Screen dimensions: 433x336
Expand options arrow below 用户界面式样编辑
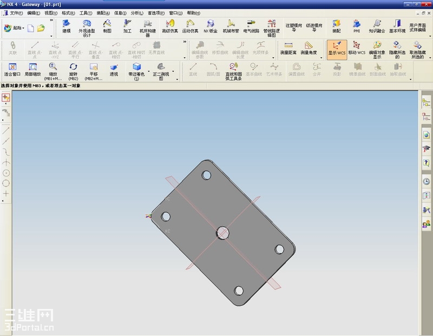coord(430,36)
